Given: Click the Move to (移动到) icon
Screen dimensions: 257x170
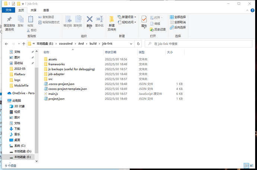Looking at the screenshot, I should click(x=68, y=19).
